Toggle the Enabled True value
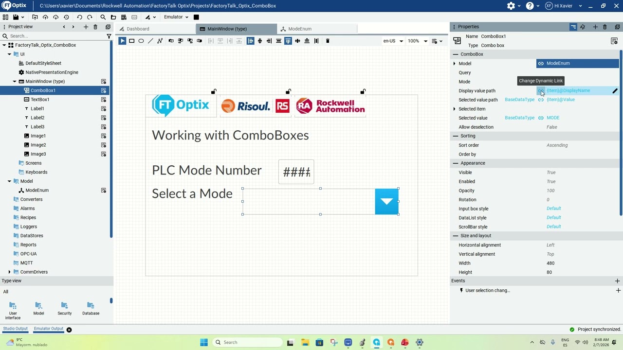This screenshot has height=350, width=623. coord(551,181)
